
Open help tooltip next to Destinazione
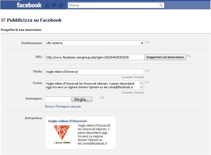pyautogui.click(x=147, y=42)
